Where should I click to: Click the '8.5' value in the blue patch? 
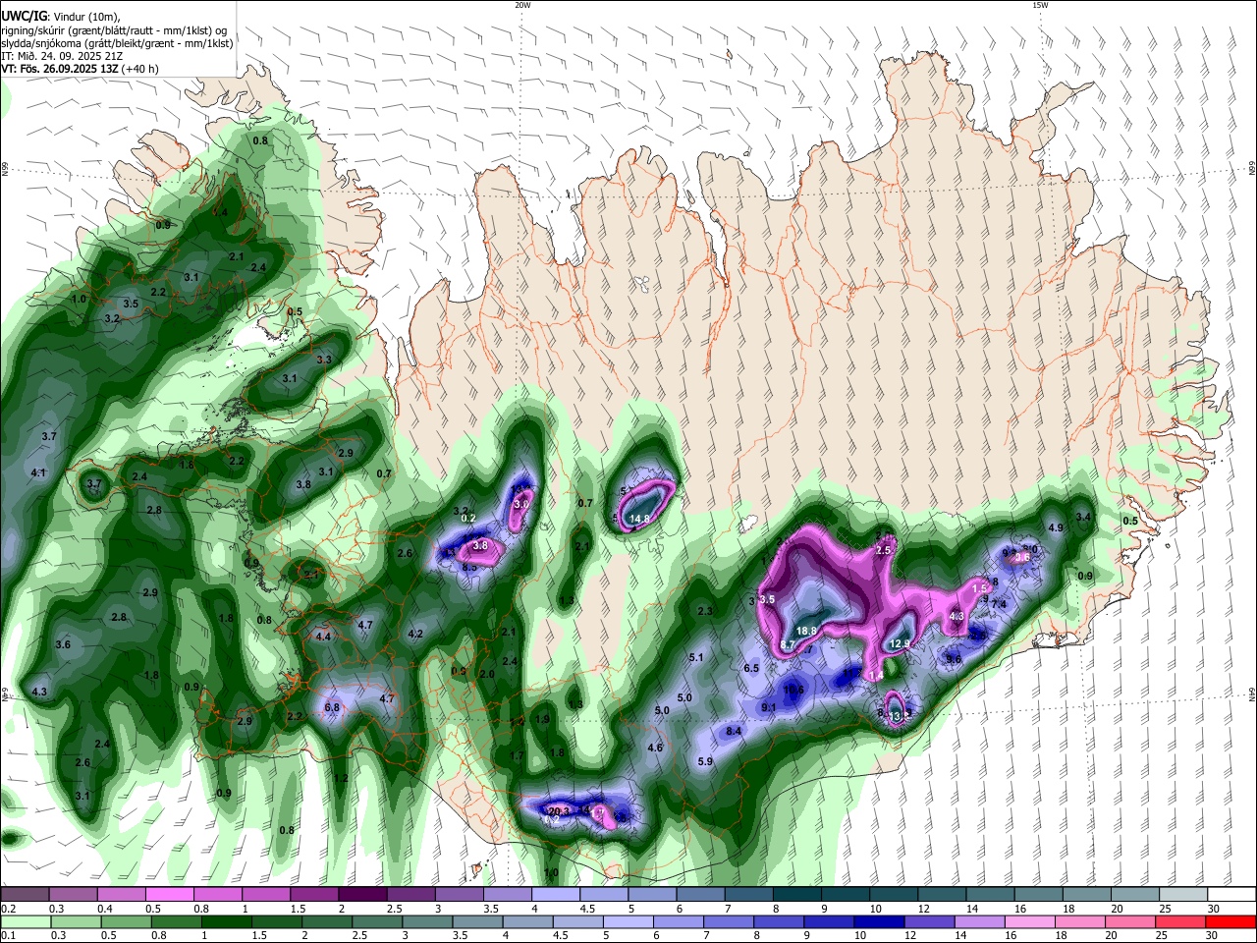click(469, 566)
